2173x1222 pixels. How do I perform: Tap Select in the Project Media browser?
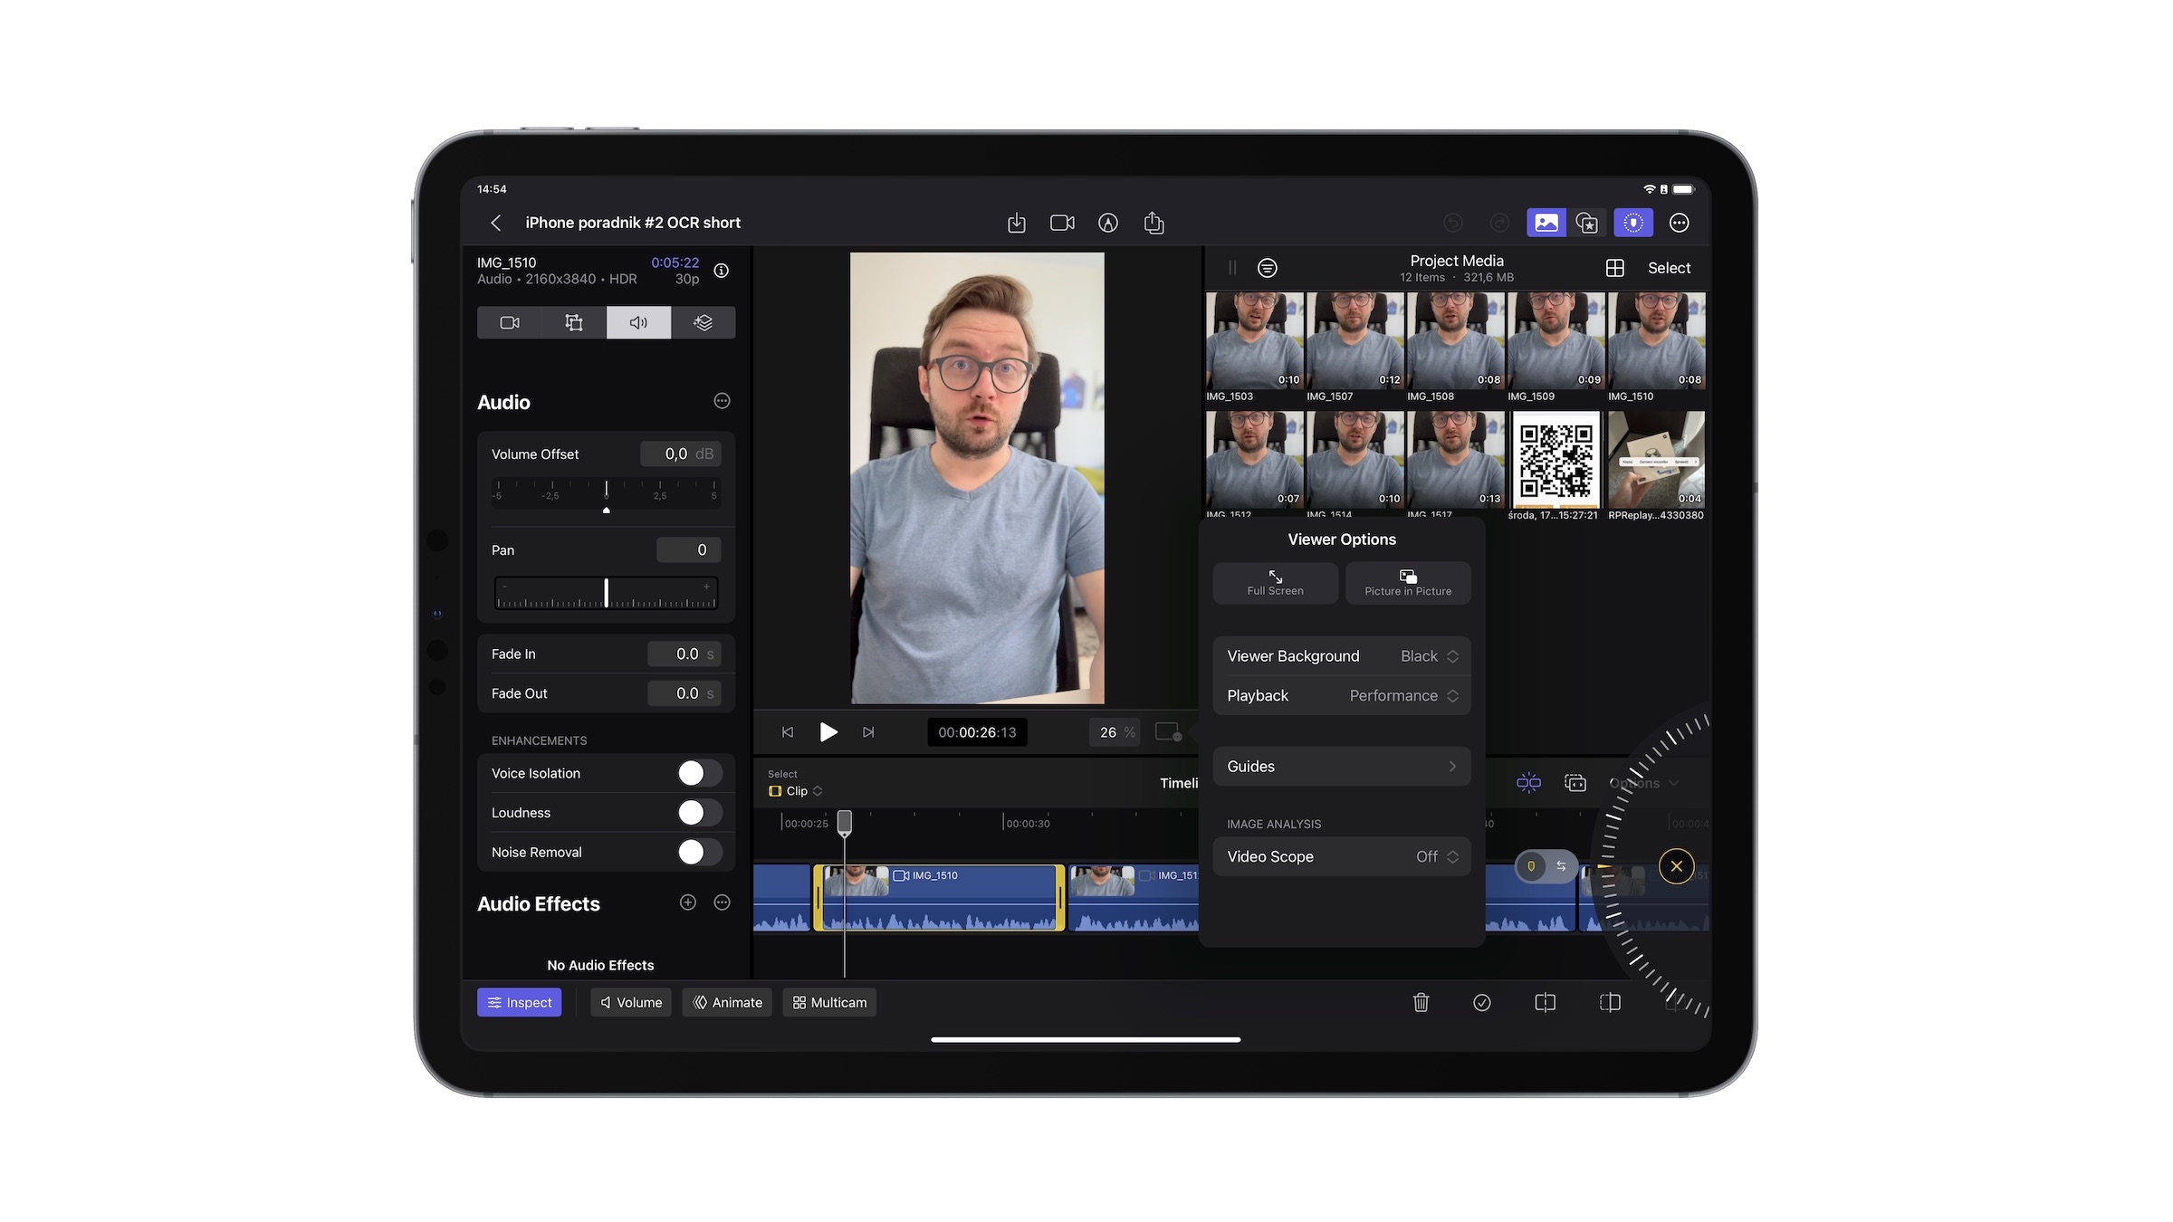(x=1669, y=268)
